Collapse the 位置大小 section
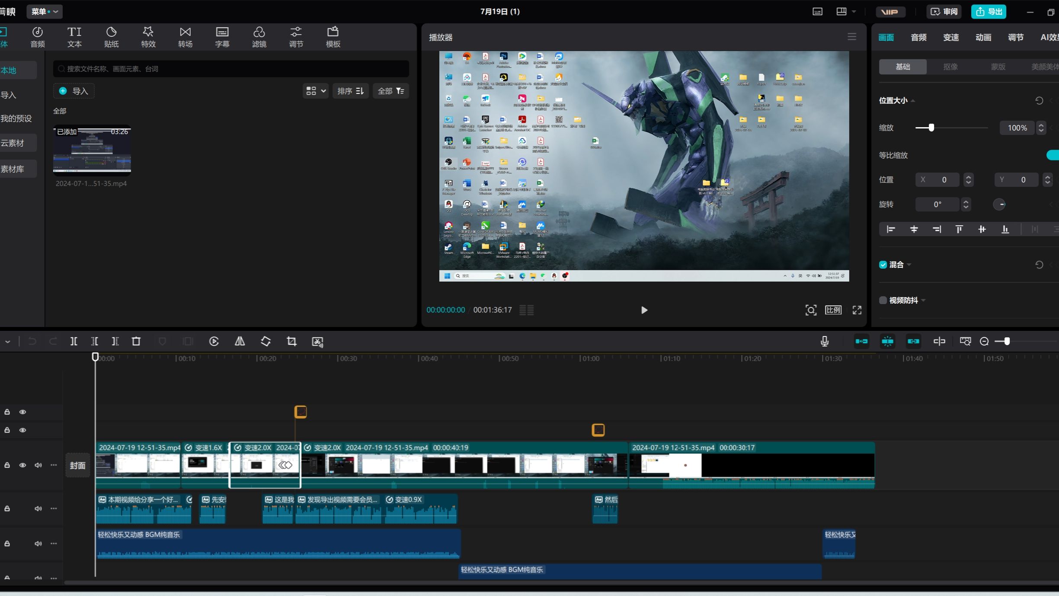1059x596 pixels. pyautogui.click(x=913, y=101)
